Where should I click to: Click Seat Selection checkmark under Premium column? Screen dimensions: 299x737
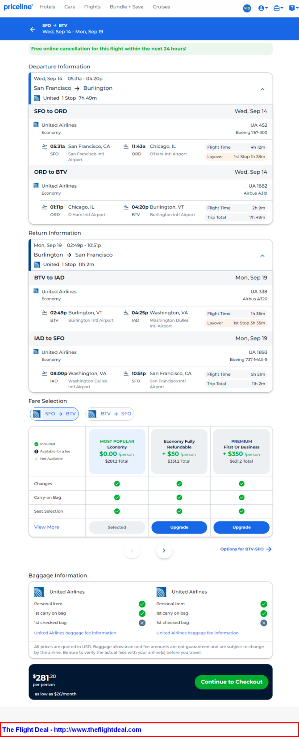click(x=241, y=511)
